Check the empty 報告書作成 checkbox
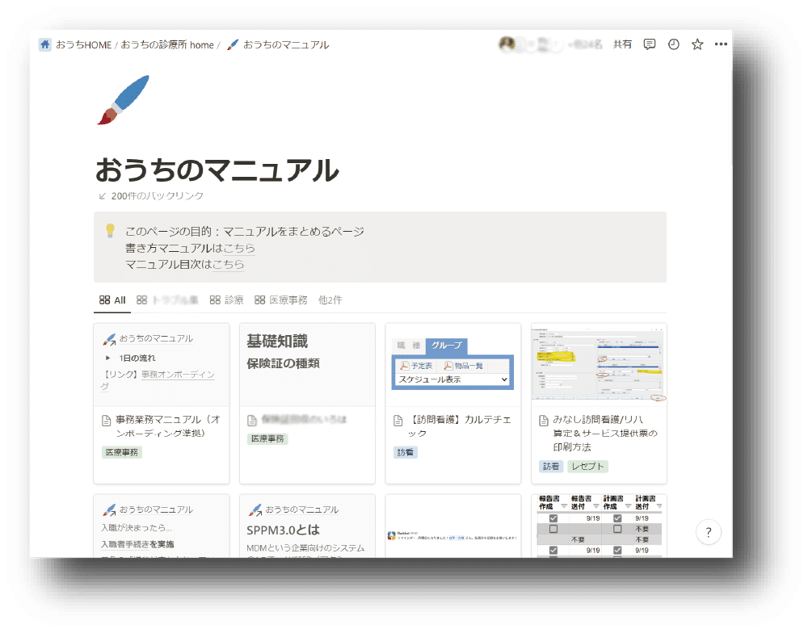 (553, 527)
